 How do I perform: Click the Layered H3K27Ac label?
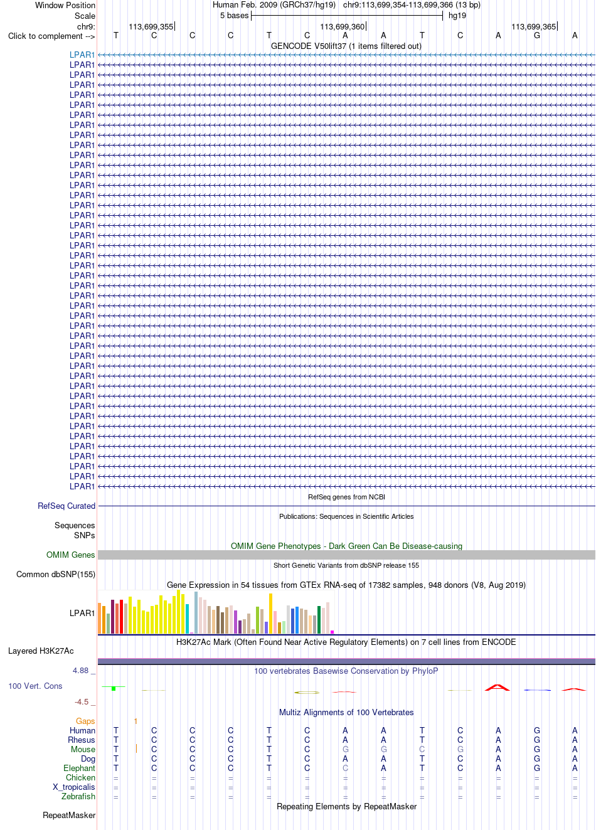41,651
